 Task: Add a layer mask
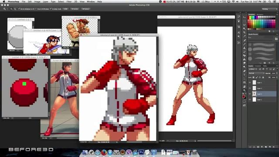click(x=258, y=147)
